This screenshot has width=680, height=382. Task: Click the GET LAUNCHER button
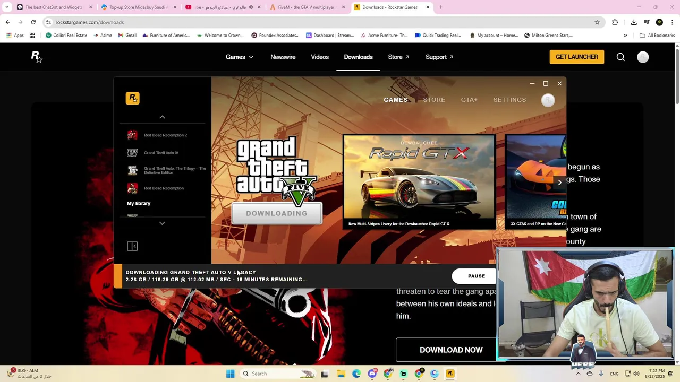tap(576, 57)
